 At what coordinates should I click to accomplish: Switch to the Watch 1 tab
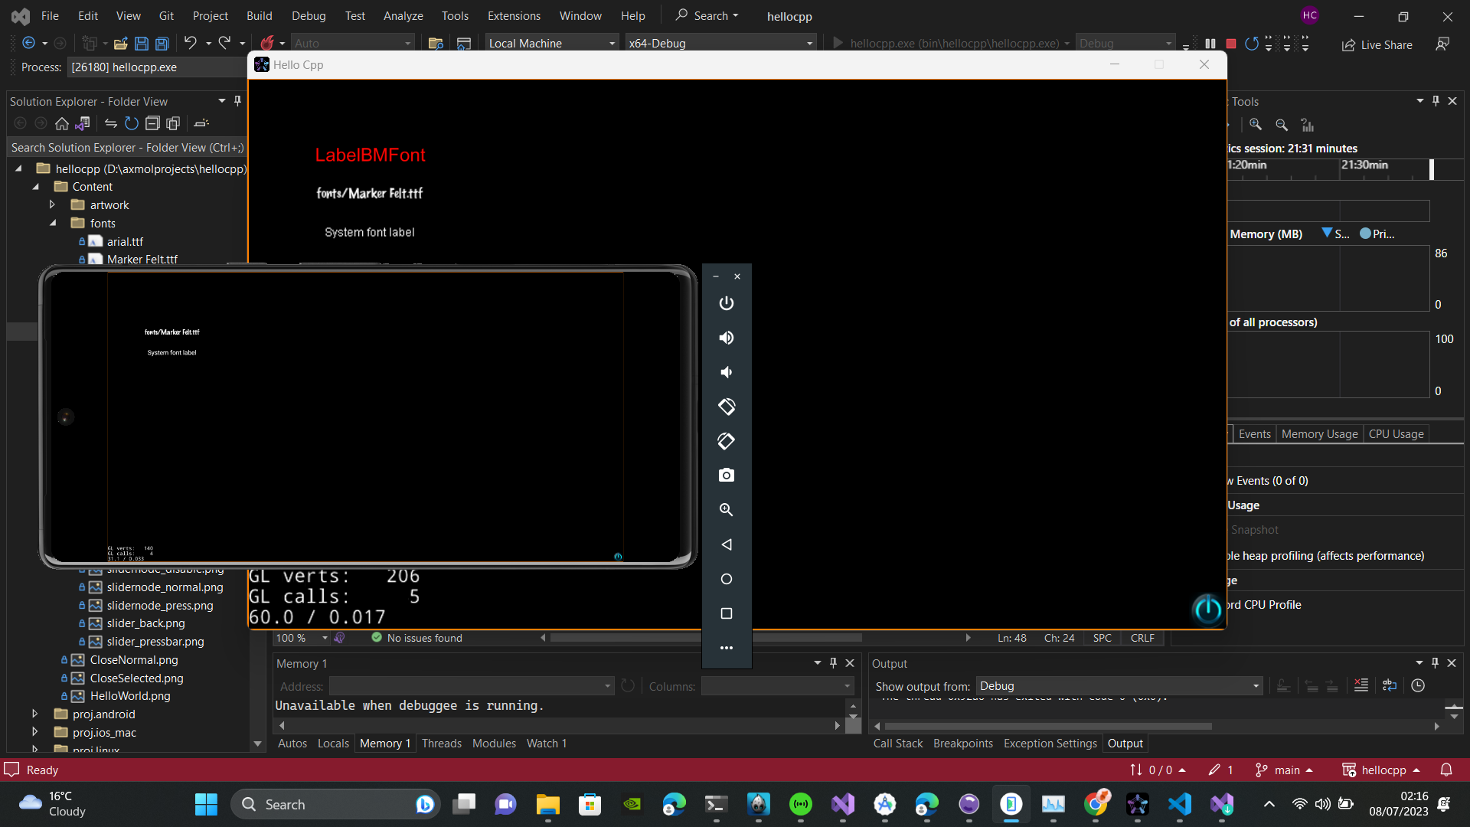[546, 743]
